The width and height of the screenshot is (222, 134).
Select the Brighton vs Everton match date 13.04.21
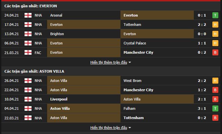pyautogui.click(x=11, y=34)
